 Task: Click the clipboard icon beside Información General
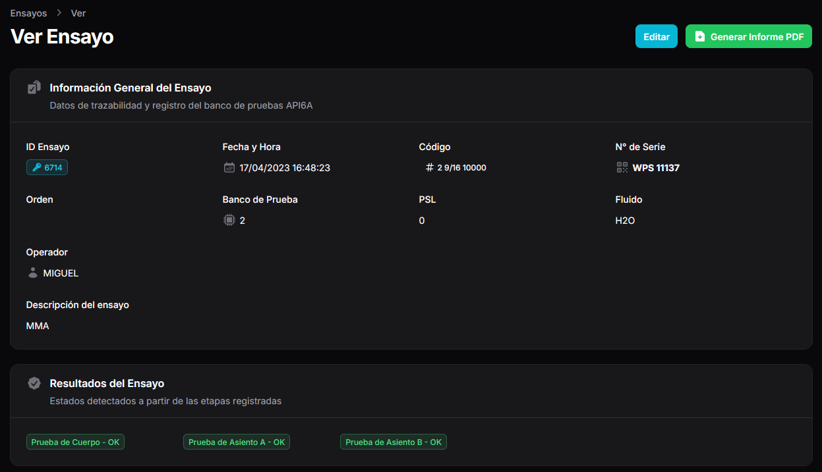34,88
